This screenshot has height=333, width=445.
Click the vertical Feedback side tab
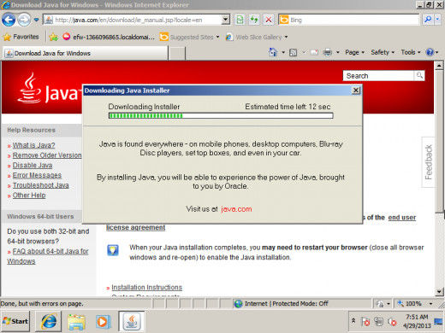click(428, 162)
